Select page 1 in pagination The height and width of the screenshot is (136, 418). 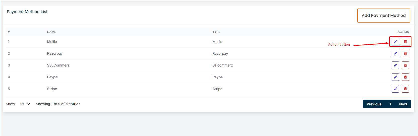(390, 104)
